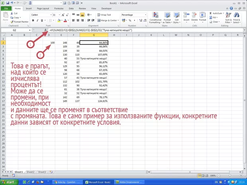Click Merge & Center button

pyautogui.click(x=107, y=20)
